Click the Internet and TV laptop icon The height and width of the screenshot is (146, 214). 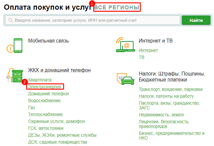point(126,45)
